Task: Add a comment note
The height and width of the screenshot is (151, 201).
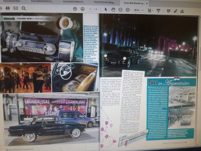Action: coord(168,11)
